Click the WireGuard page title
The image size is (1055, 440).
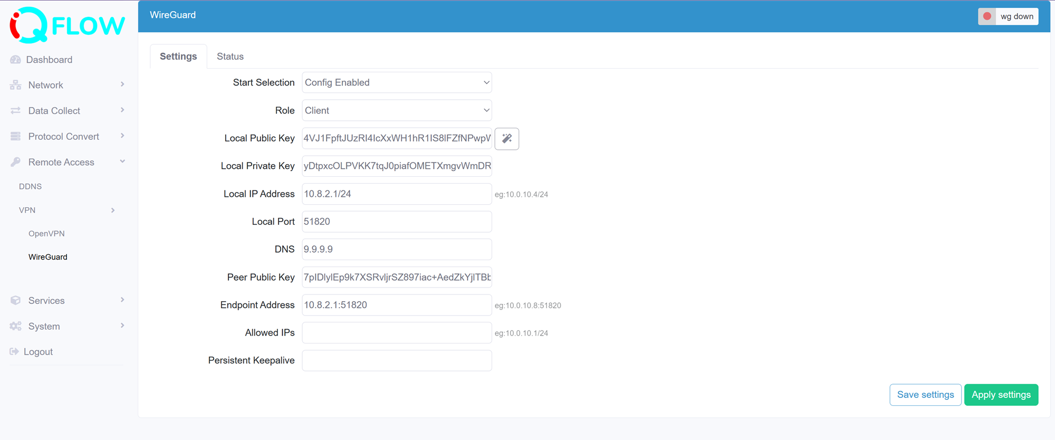(172, 15)
